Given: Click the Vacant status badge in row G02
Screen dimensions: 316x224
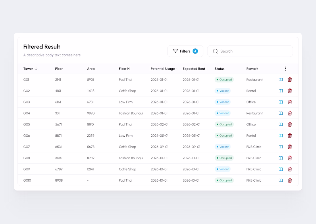Looking at the screenshot, I should 222,91.
